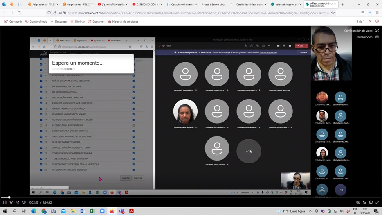
Task: Open Word from the Windows taskbar
Action: tap(83, 211)
